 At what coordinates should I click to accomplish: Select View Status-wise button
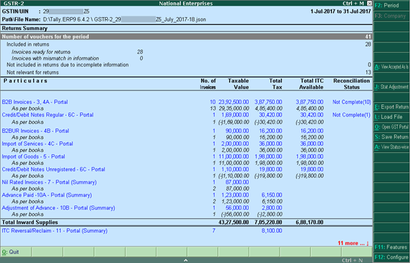pyautogui.click(x=392, y=147)
